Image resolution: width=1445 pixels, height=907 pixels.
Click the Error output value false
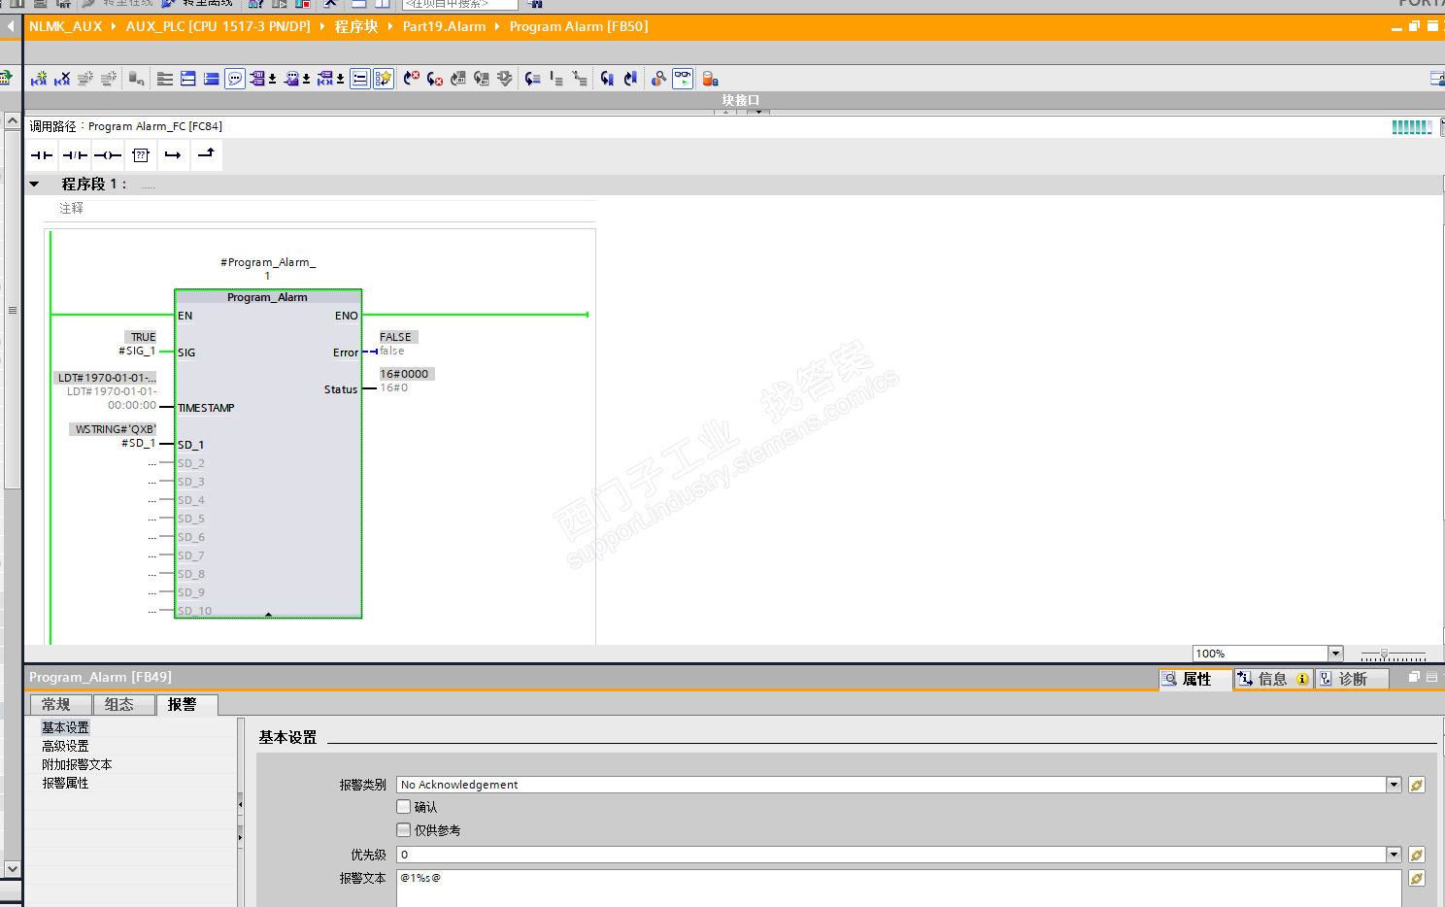[392, 351]
